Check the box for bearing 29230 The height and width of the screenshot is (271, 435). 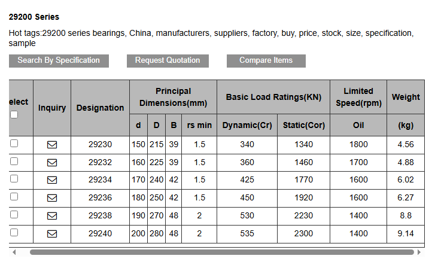[x=14, y=144]
